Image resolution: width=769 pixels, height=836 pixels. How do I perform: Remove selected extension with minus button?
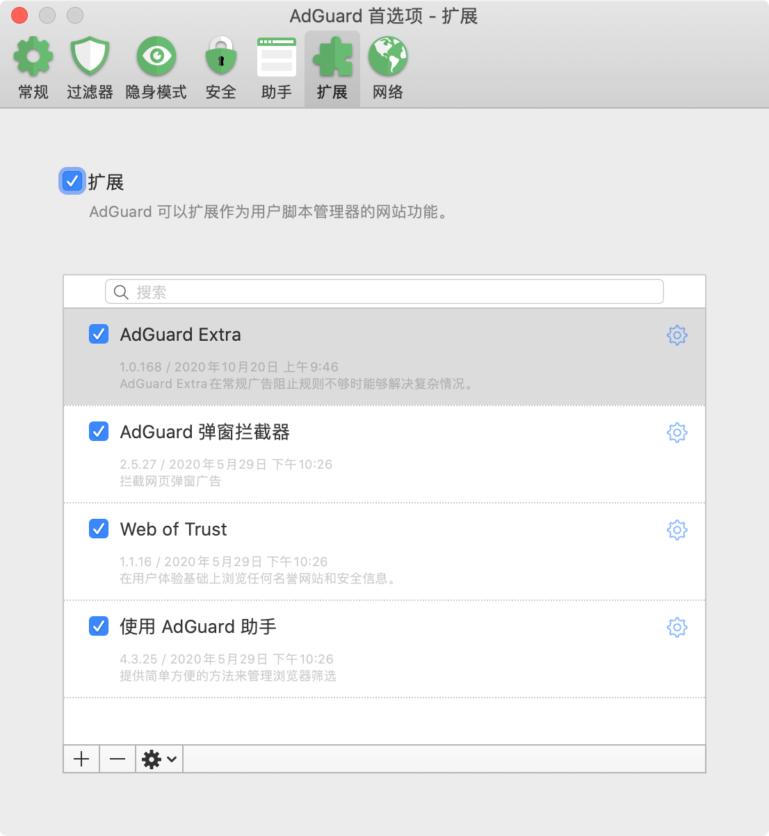click(x=117, y=759)
